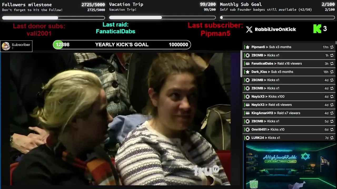Click the RabbiLiveOnKick handle
337x189 pixels.
click(x=275, y=29)
